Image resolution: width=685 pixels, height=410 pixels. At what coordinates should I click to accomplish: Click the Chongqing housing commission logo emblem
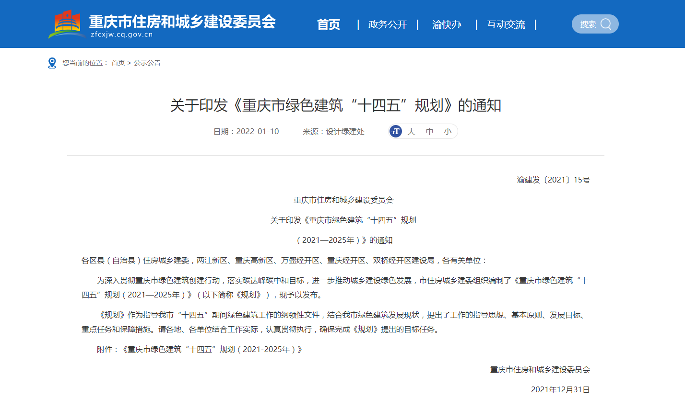(x=67, y=24)
